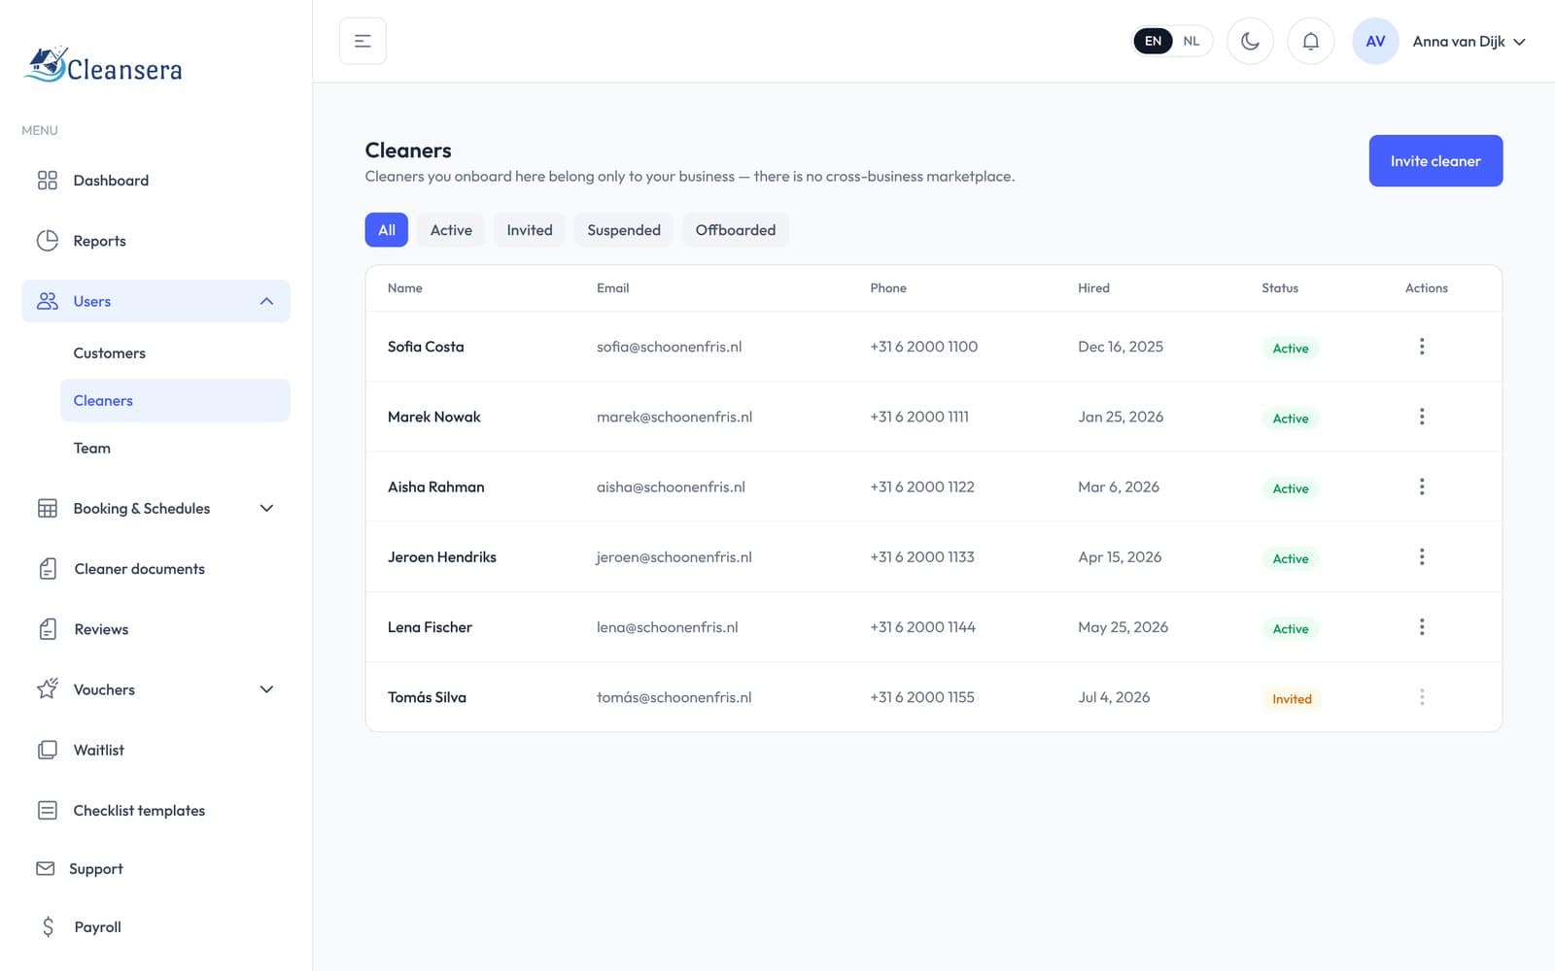Click the Status column header
Viewport: 1555px width, 971px height.
click(1280, 288)
